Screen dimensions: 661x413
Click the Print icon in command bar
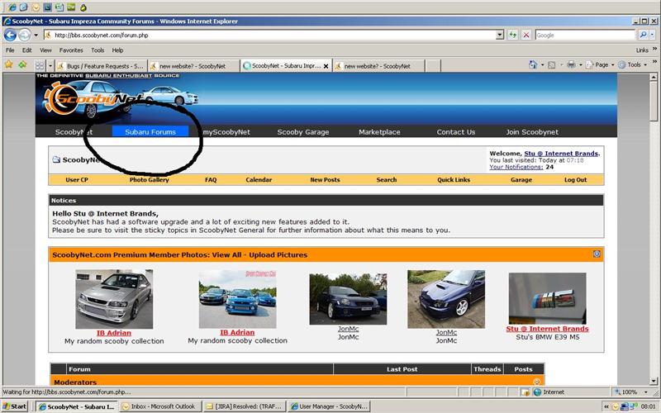click(571, 64)
